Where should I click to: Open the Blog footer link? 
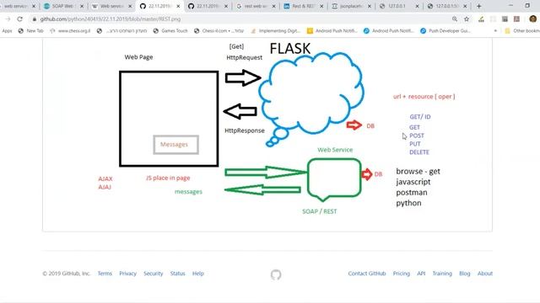point(465,274)
